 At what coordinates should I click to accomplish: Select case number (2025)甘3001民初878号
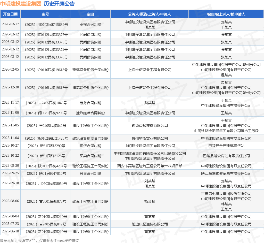(x=46, y=201)
